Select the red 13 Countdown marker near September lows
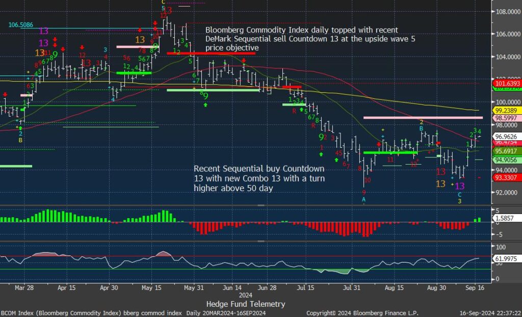The width and height of the screenshot is (522, 317). [441, 172]
